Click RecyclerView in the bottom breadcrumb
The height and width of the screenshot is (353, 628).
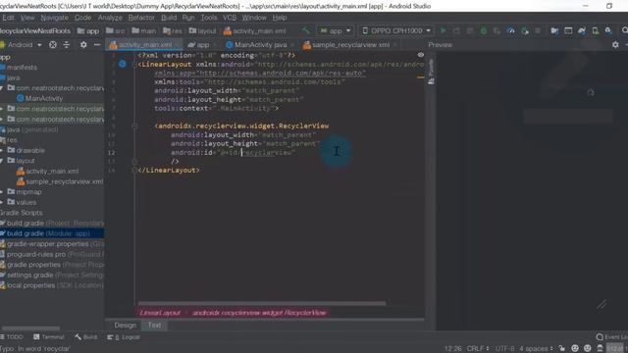(x=259, y=313)
